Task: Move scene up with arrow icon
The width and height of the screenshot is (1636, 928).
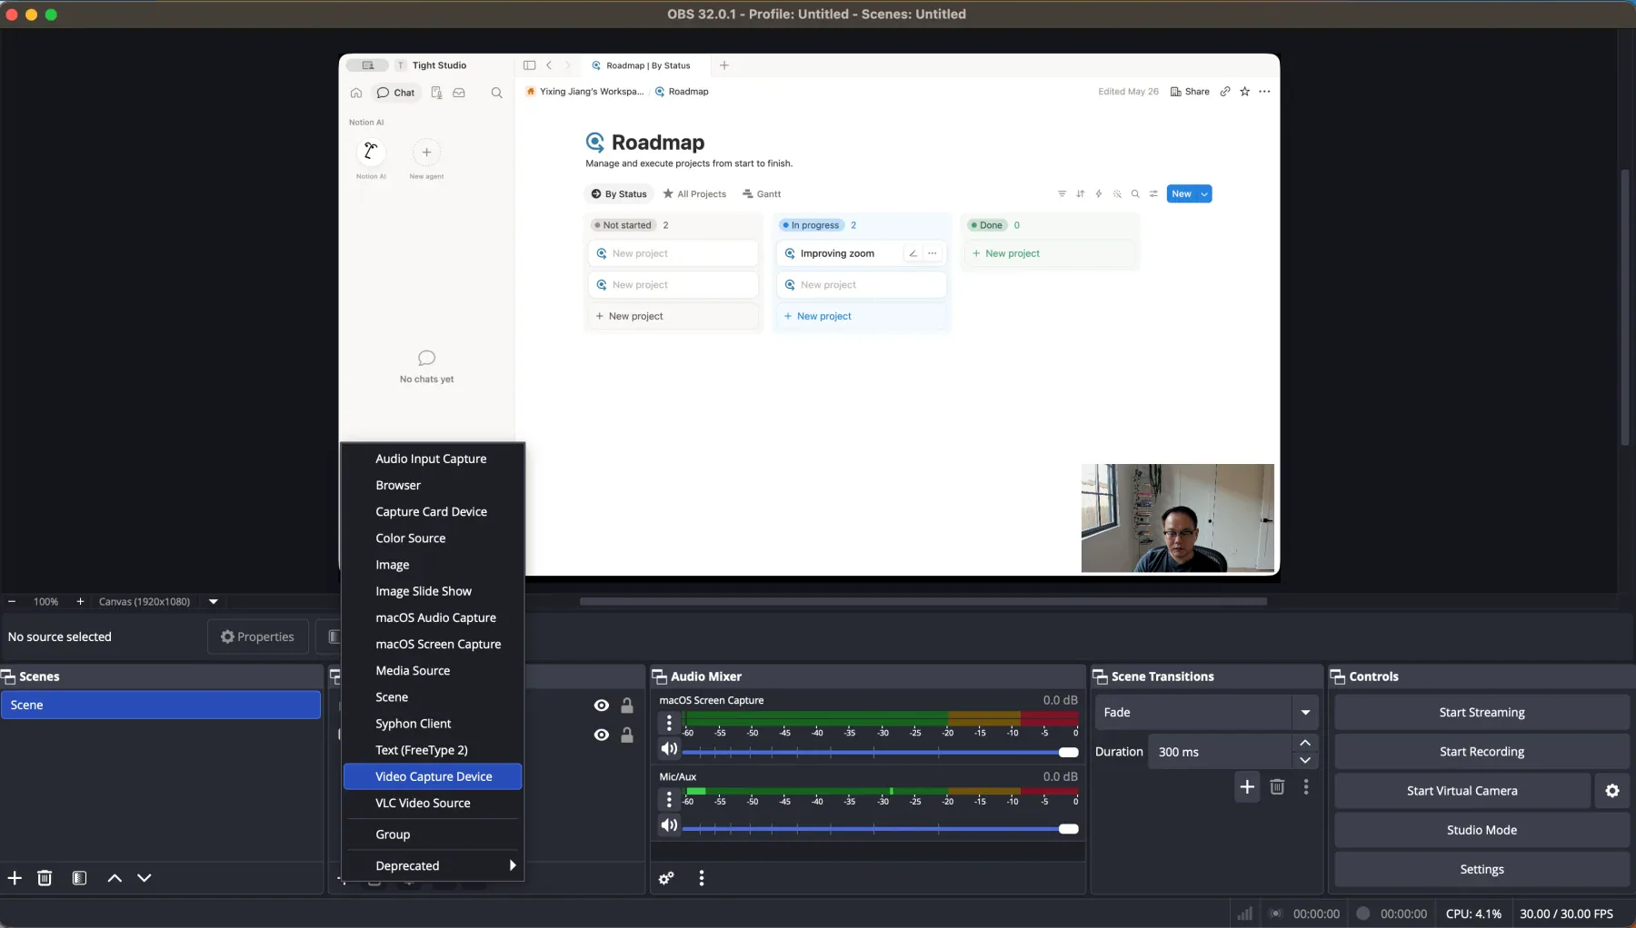Action: coord(115,878)
